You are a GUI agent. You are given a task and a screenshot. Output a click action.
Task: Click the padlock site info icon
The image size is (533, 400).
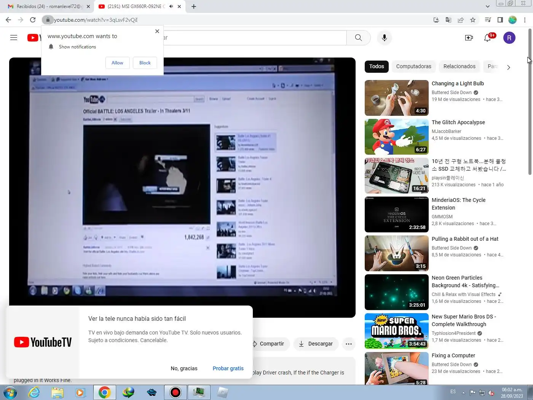click(48, 20)
